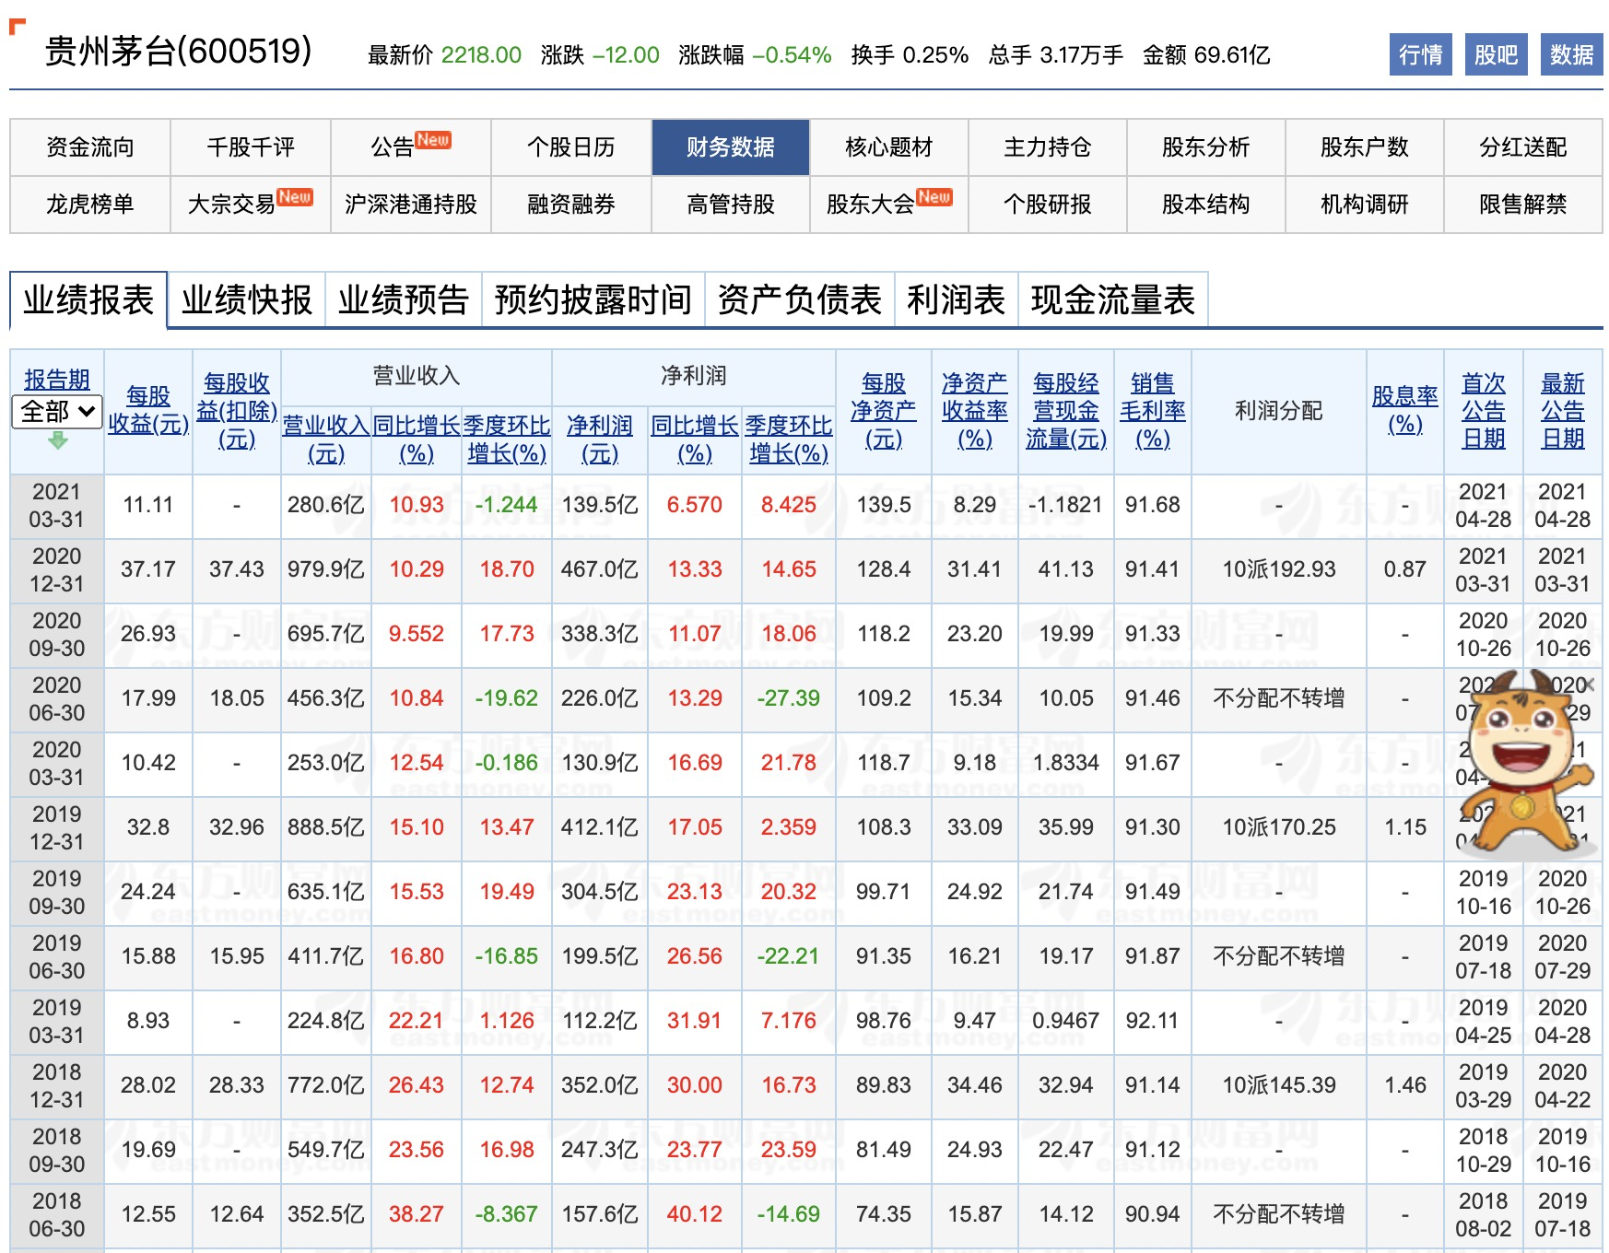The height and width of the screenshot is (1253, 1609).
Task: Open the 公告 menu item
Action: tap(411, 147)
